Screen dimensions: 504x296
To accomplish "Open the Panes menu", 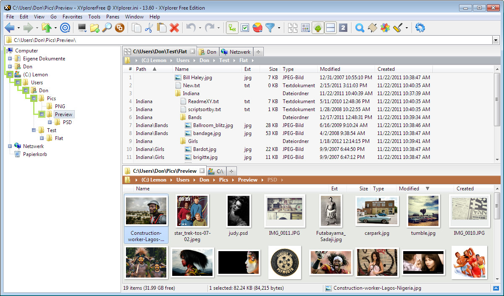I will point(113,17).
